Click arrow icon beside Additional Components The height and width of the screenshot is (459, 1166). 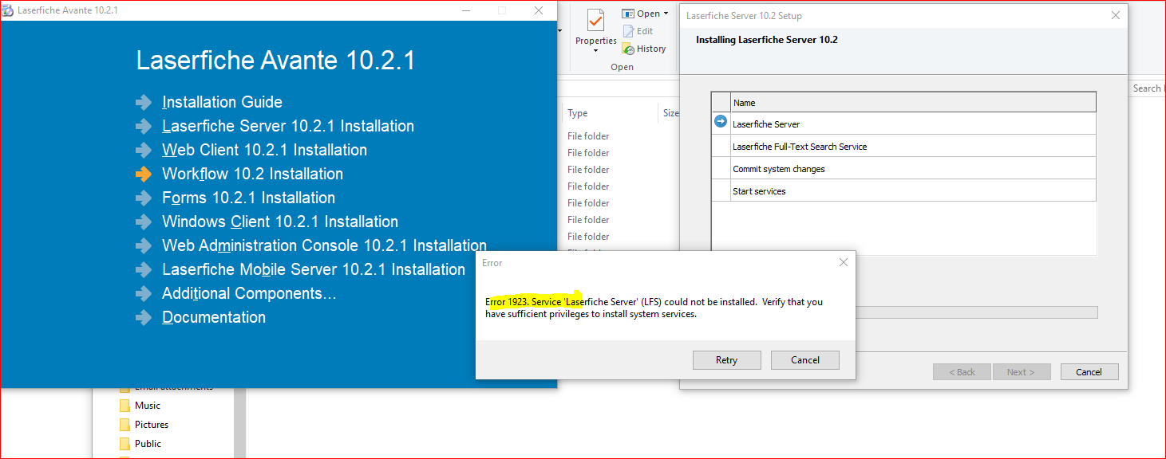144,293
